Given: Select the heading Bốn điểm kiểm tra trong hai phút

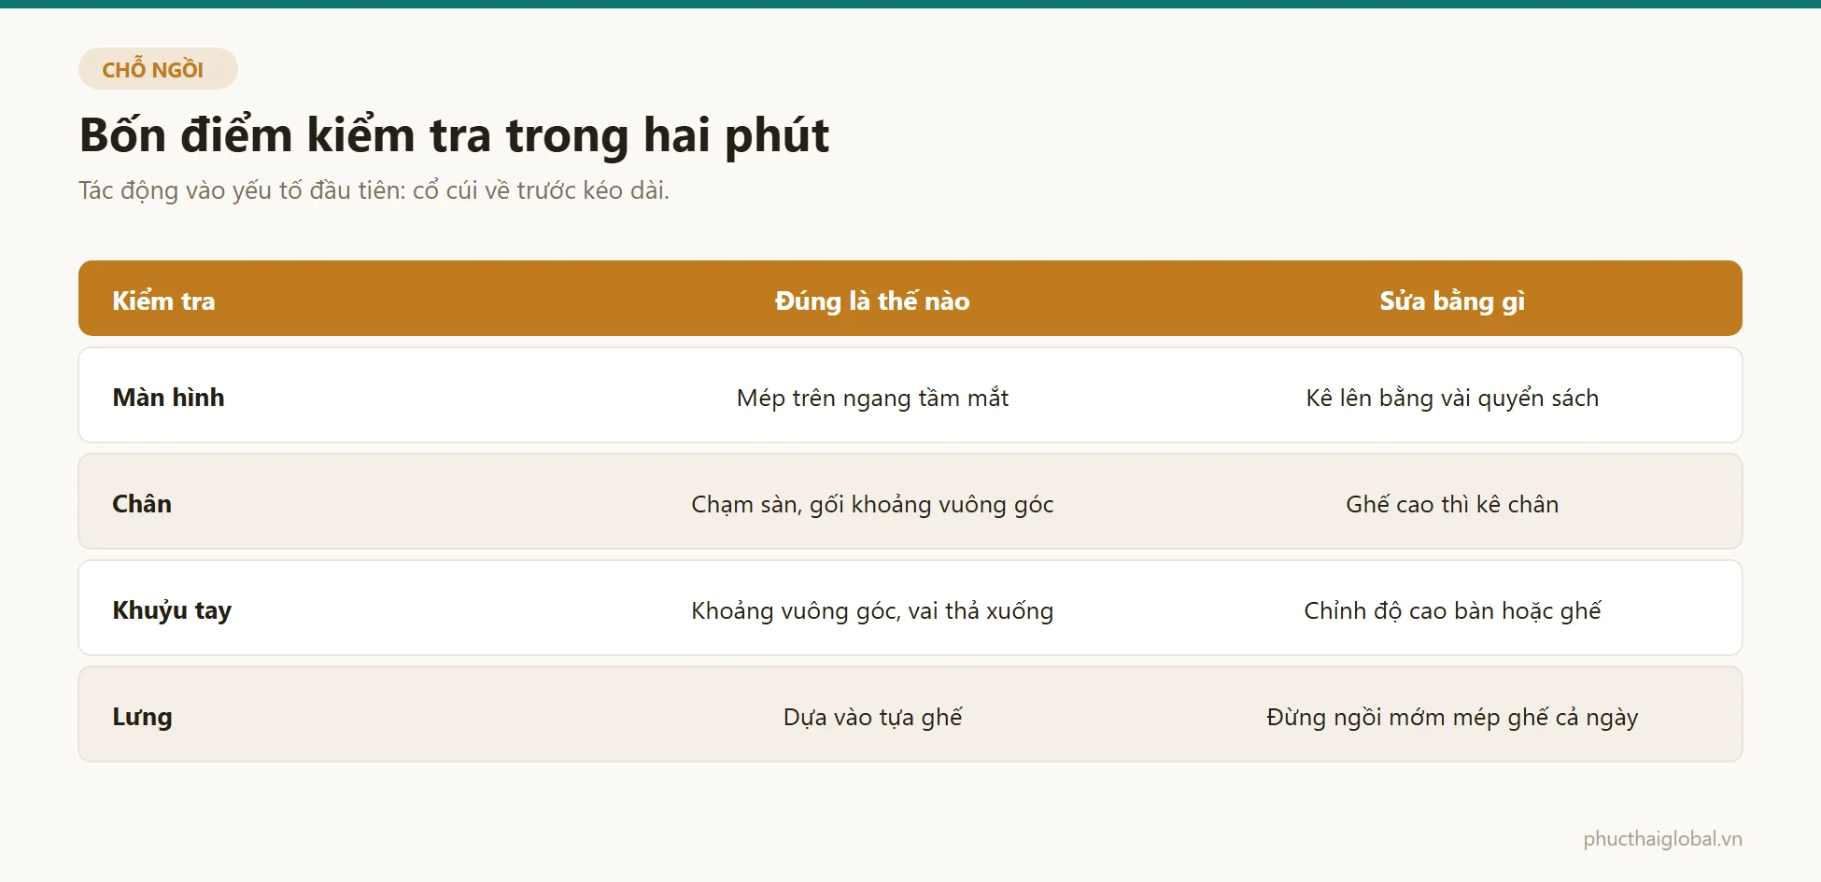Looking at the screenshot, I should point(454,135).
